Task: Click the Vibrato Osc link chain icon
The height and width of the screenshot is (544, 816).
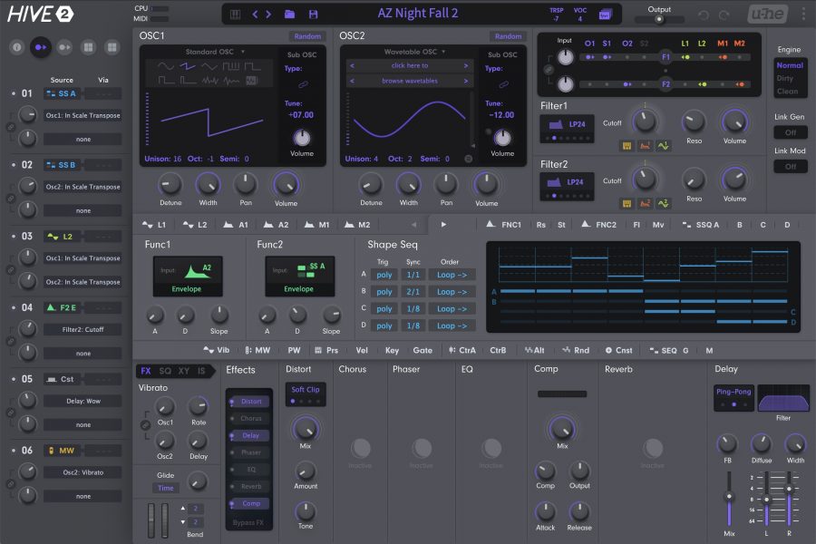Action: [145, 425]
